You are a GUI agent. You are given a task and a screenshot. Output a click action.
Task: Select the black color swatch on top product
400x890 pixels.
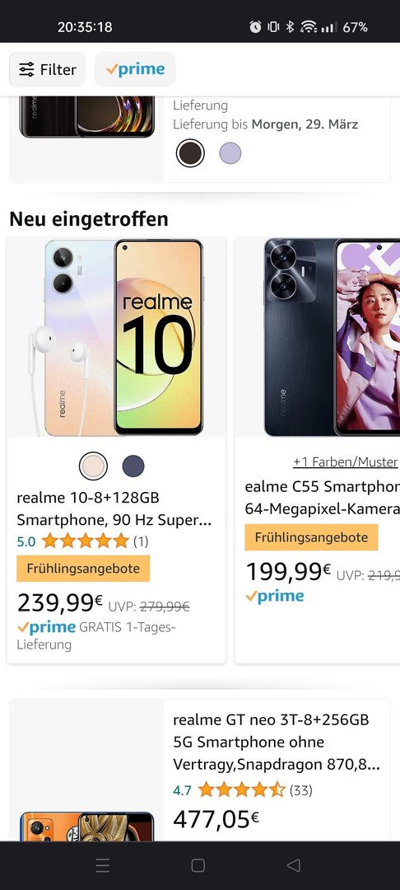190,152
